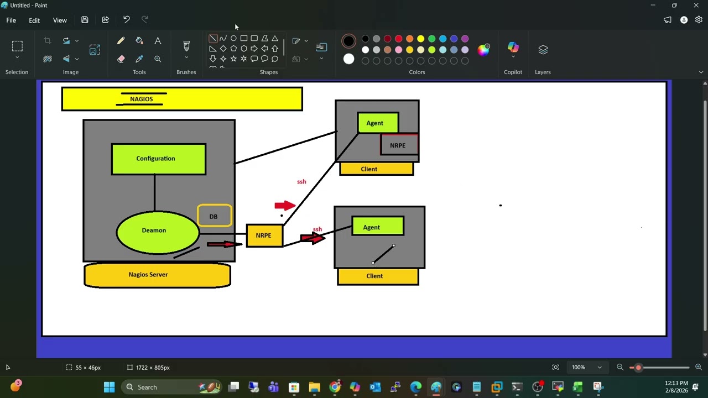Open the Selection options dropdown

click(x=17, y=58)
